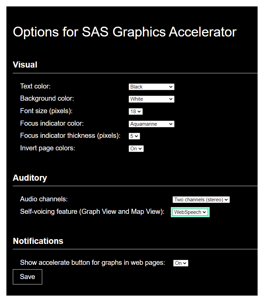Click the Invert page colors label

click(48, 148)
